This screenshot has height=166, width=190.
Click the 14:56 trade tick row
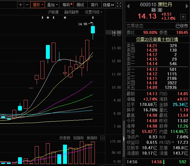coord(157,162)
